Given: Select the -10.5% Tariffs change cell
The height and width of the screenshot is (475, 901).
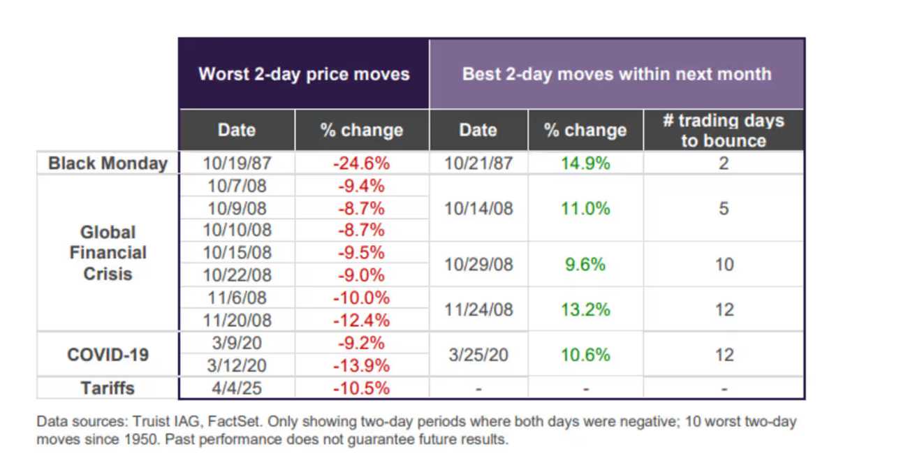Looking at the screenshot, I should pyautogui.click(x=361, y=388).
